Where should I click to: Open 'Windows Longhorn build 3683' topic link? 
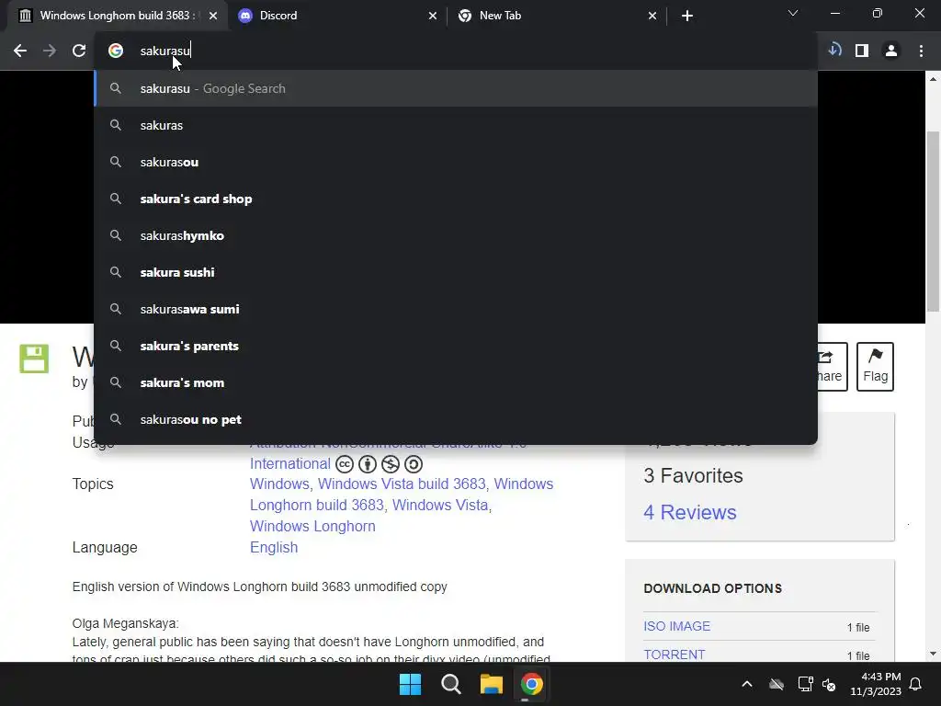(401, 495)
